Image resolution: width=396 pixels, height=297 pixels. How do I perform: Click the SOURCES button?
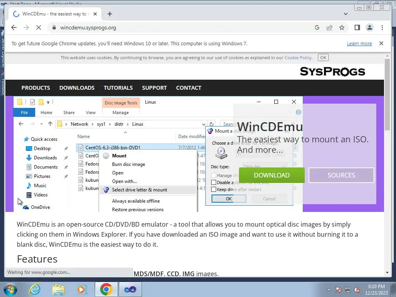[341, 175]
